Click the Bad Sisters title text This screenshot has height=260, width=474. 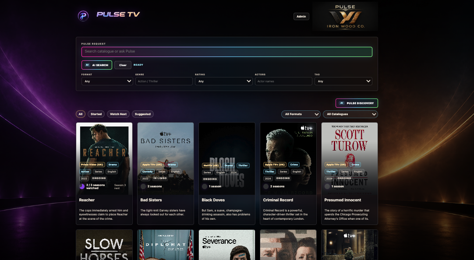click(151, 200)
